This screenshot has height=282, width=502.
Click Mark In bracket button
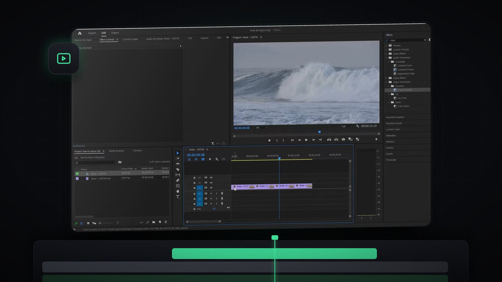(x=277, y=140)
